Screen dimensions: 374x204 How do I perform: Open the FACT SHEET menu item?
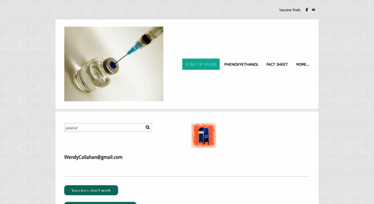pyautogui.click(x=277, y=64)
